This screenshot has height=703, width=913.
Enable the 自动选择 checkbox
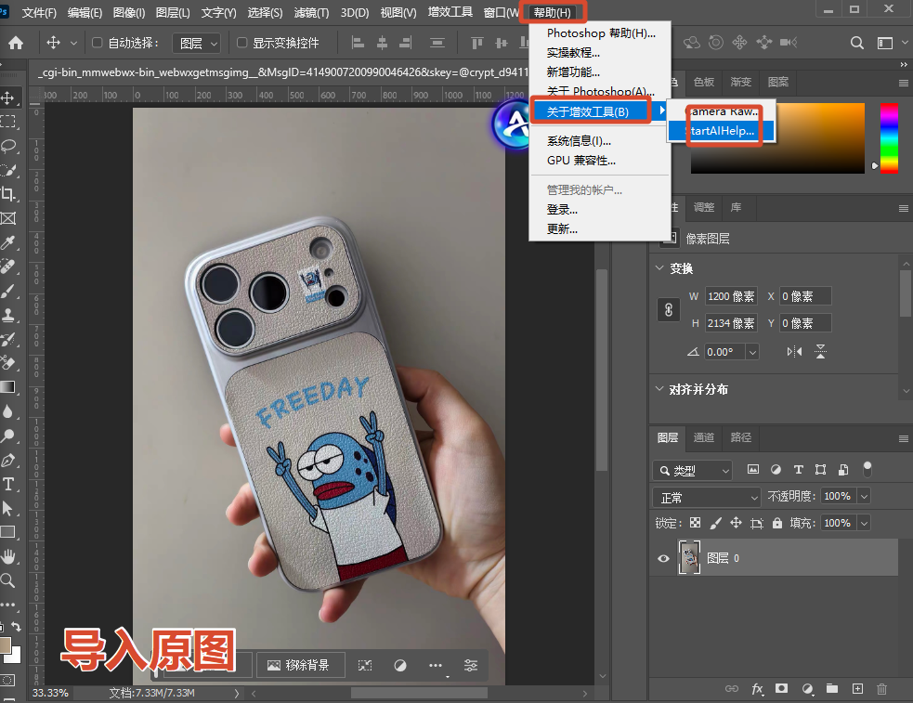point(98,43)
